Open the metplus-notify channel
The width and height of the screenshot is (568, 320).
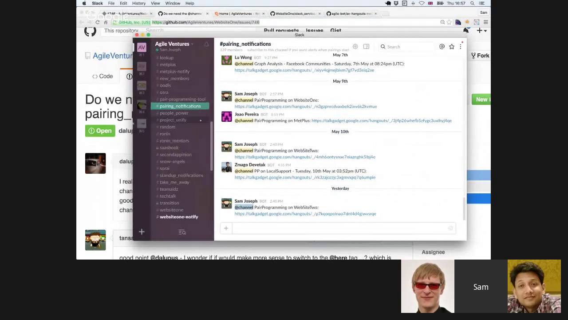(x=174, y=72)
